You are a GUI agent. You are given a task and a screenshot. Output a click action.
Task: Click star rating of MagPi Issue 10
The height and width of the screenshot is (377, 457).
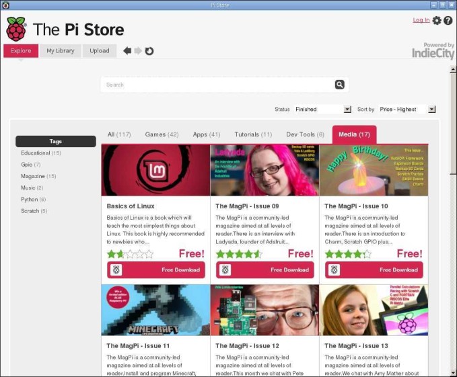(348, 254)
